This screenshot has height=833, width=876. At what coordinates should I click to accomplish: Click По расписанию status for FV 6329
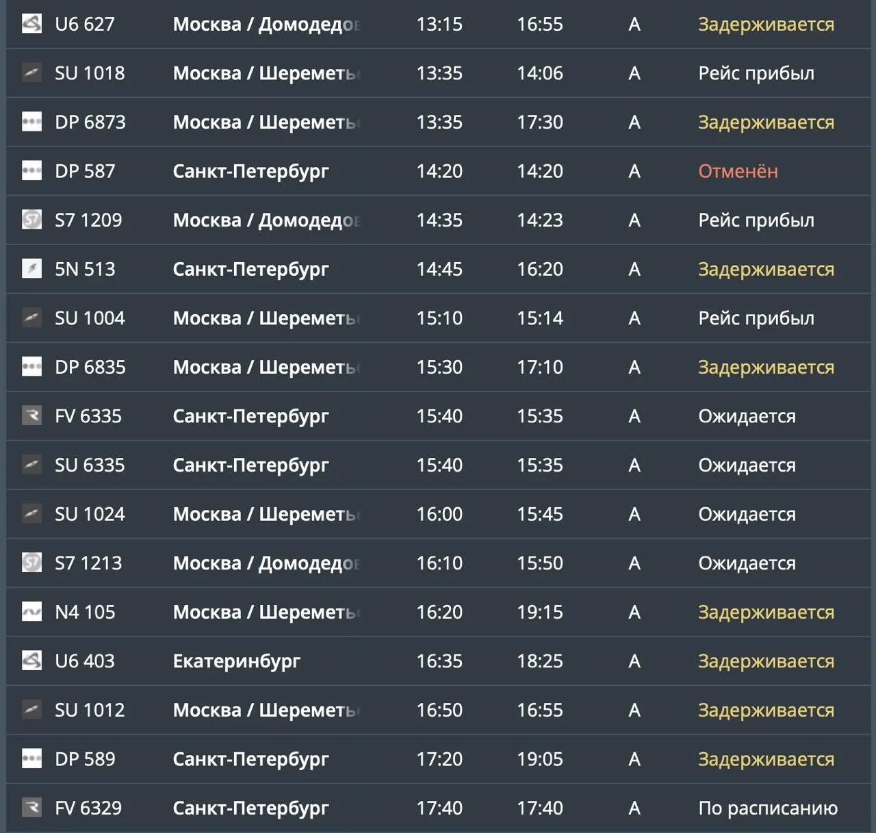tap(768, 808)
